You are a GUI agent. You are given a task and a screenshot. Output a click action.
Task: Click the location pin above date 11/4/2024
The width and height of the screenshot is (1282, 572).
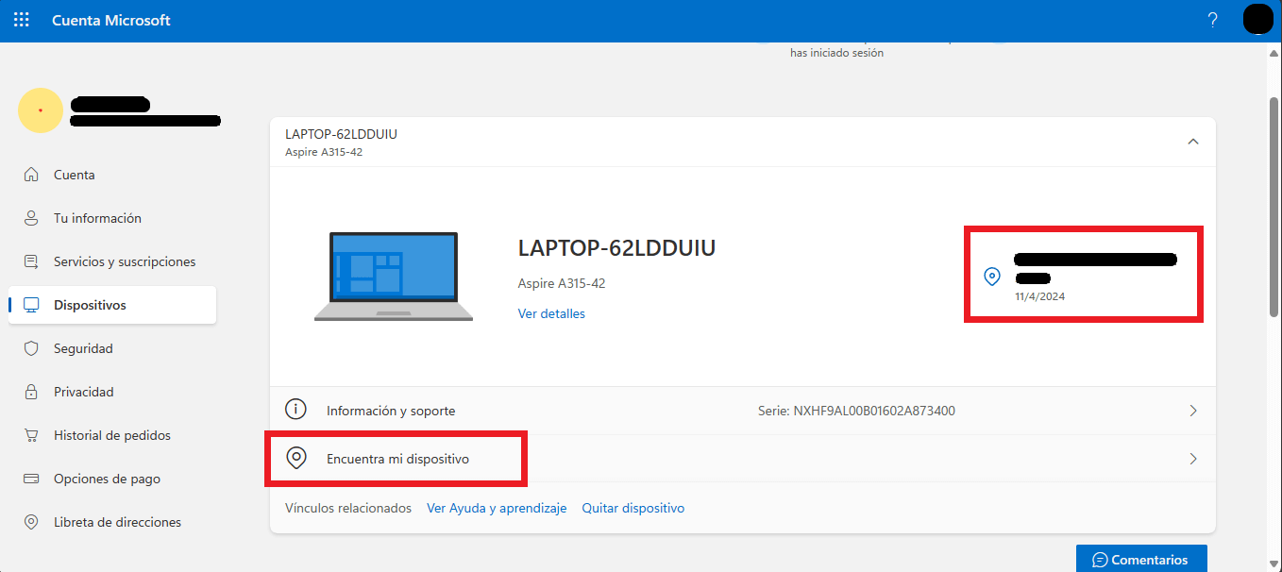(x=992, y=277)
